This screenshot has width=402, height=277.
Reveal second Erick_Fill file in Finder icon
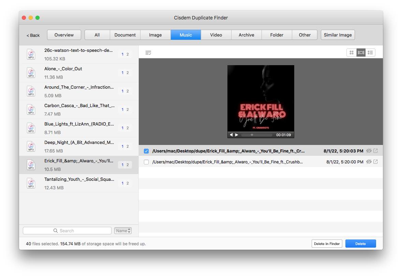pos(375,162)
